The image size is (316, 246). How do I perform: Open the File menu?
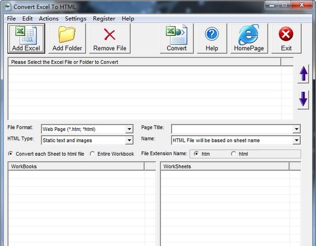point(11,18)
